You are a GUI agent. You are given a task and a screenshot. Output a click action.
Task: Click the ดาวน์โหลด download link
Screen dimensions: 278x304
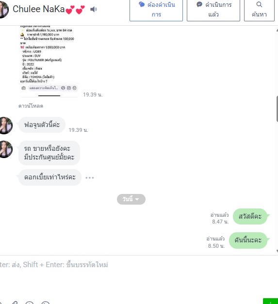31,106
